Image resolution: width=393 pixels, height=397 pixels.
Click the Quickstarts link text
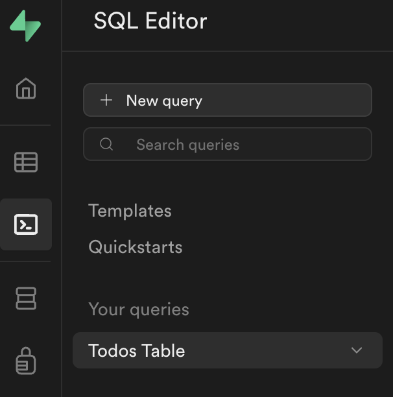pyautogui.click(x=135, y=247)
